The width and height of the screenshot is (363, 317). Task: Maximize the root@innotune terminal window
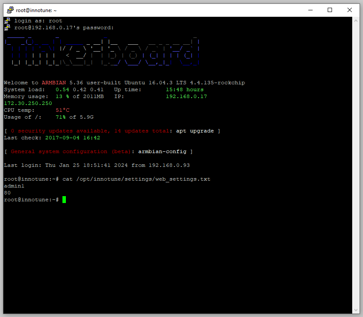pyautogui.click(x=330, y=10)
